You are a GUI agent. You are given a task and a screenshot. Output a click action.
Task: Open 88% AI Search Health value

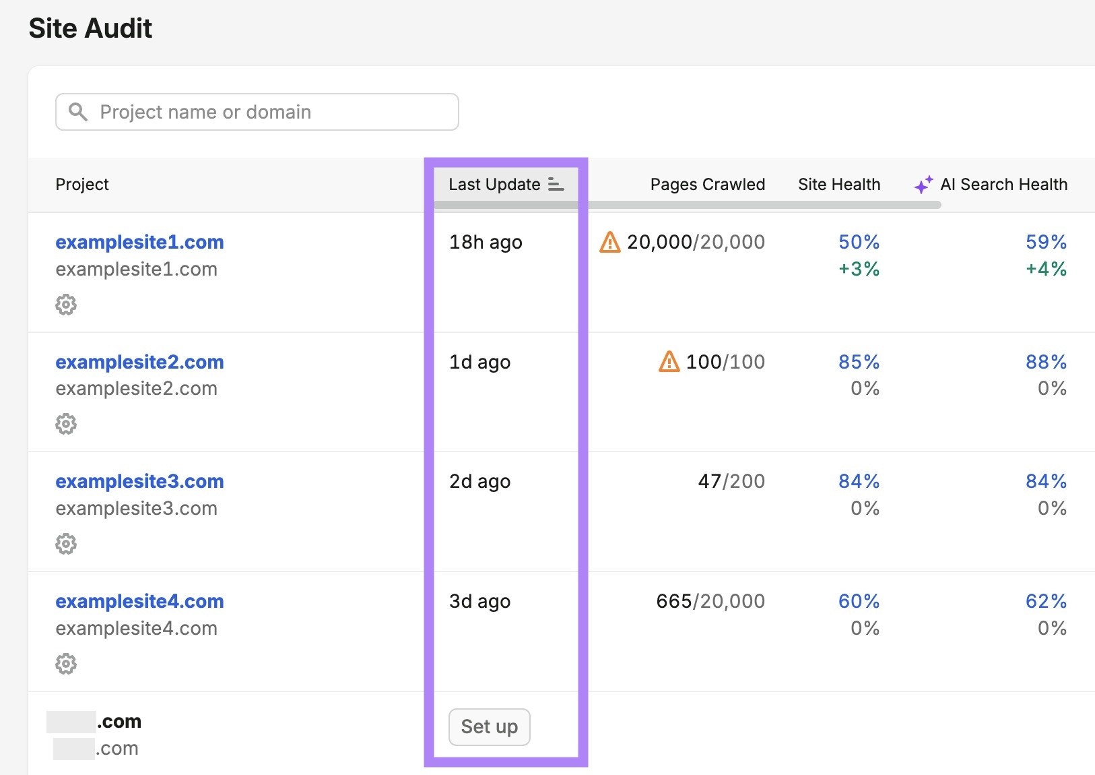click(1047, 362)
